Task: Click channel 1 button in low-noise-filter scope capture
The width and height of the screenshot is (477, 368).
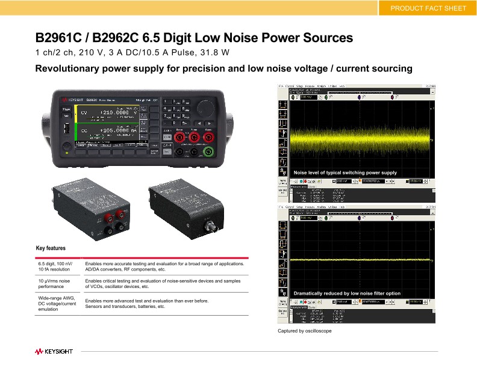Action: tap(293, 218)
